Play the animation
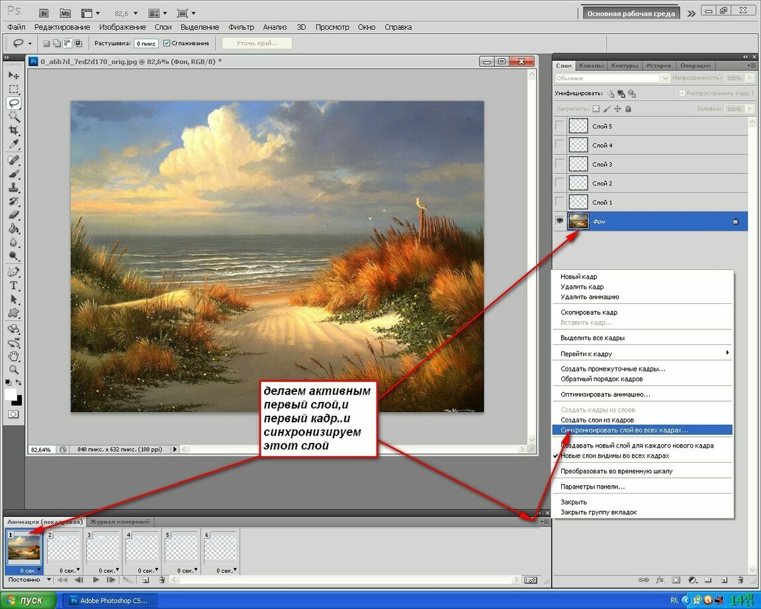The height and width of the screenshot is (609, 761). (x=95, y=580)
